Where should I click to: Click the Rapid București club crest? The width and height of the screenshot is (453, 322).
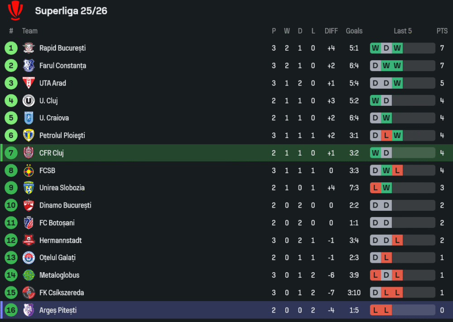coord(29,48)
